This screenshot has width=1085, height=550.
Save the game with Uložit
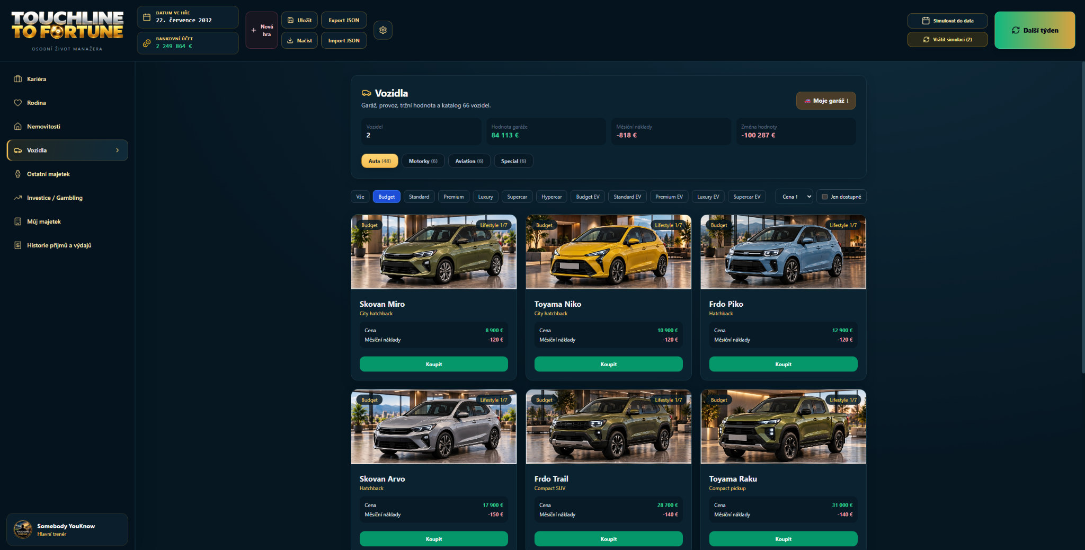(299, 20)
